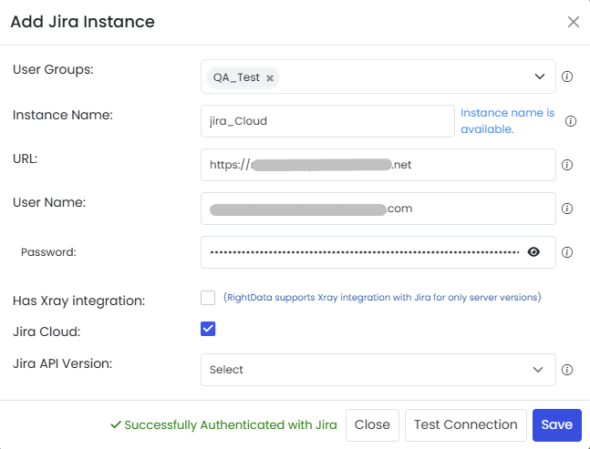Expand the User Groups dropdown arrow

point(540,77)
